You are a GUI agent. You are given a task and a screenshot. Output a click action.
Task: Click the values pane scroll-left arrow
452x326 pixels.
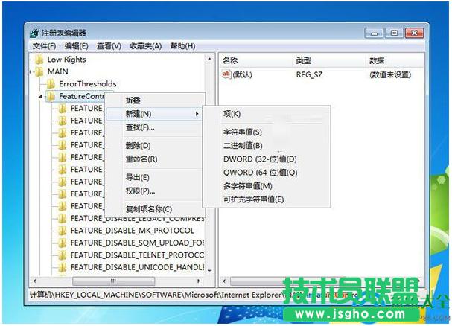point(224,281)
